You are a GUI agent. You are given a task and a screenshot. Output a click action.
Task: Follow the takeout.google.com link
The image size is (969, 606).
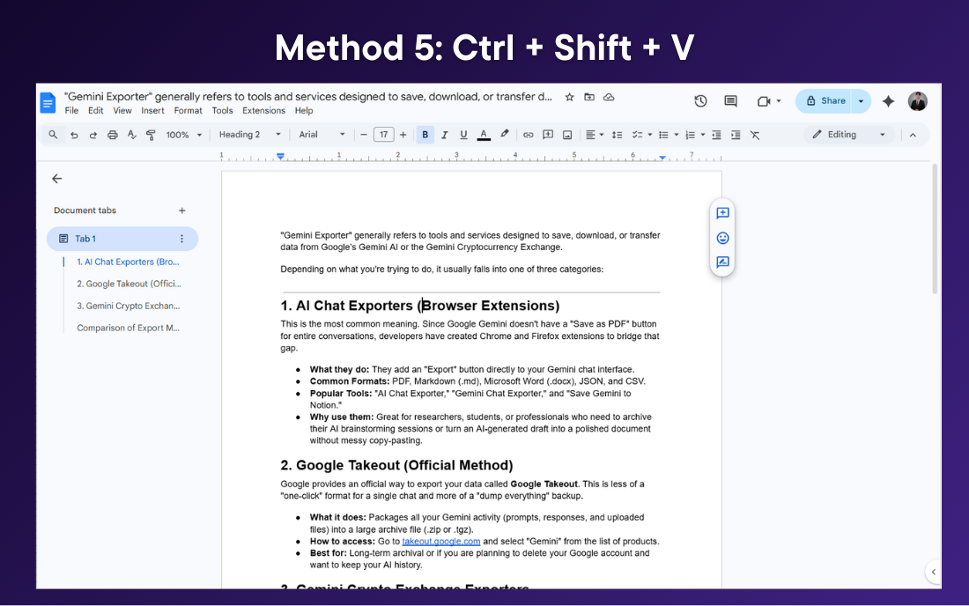441,541
